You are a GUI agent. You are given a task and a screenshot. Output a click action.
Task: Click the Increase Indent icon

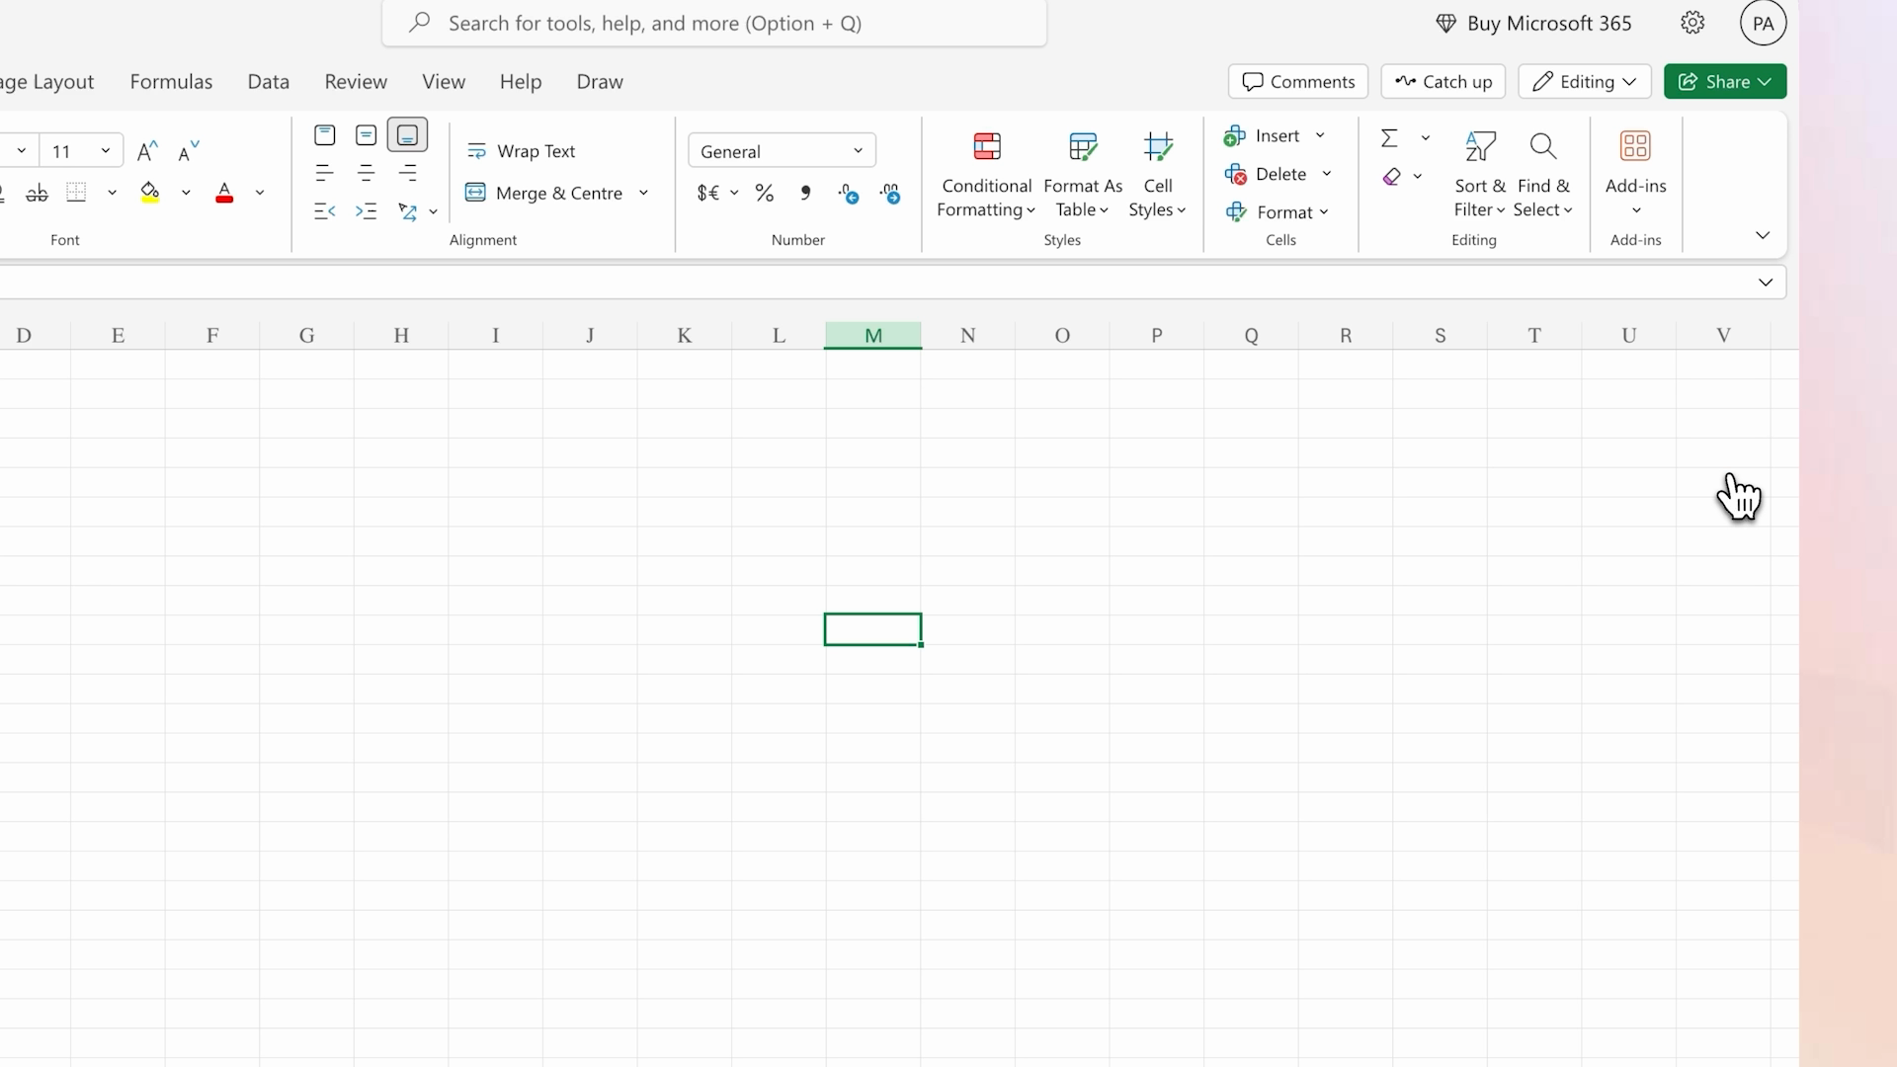tap(367, 211)
